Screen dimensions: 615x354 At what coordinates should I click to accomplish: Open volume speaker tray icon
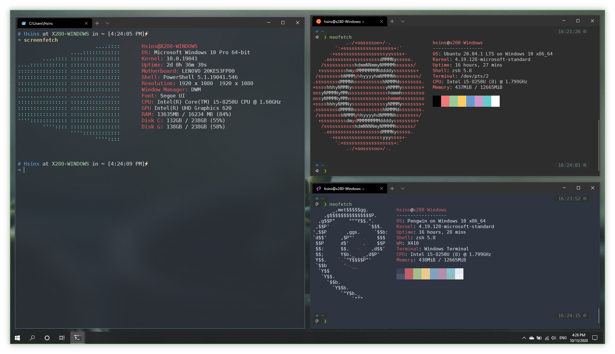point(554,338)
